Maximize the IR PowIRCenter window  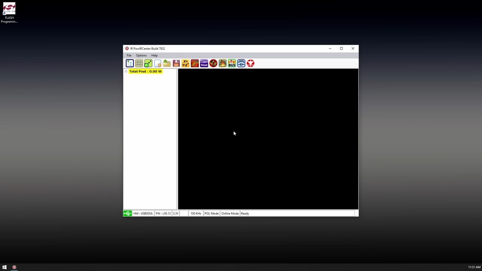pyautogui.click(x=341, y=49)
